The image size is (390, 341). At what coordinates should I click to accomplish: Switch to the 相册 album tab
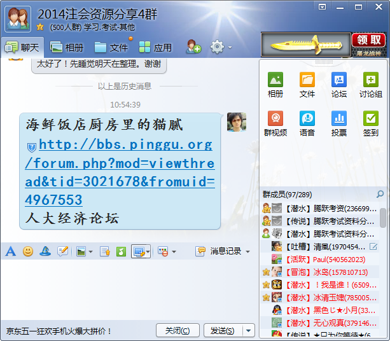[67, 47]
